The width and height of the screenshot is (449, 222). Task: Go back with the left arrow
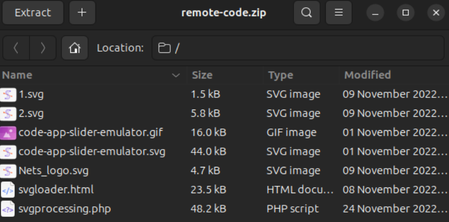16,48
